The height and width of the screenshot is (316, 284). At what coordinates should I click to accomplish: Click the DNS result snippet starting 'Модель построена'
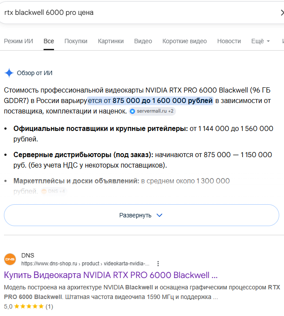142,292
